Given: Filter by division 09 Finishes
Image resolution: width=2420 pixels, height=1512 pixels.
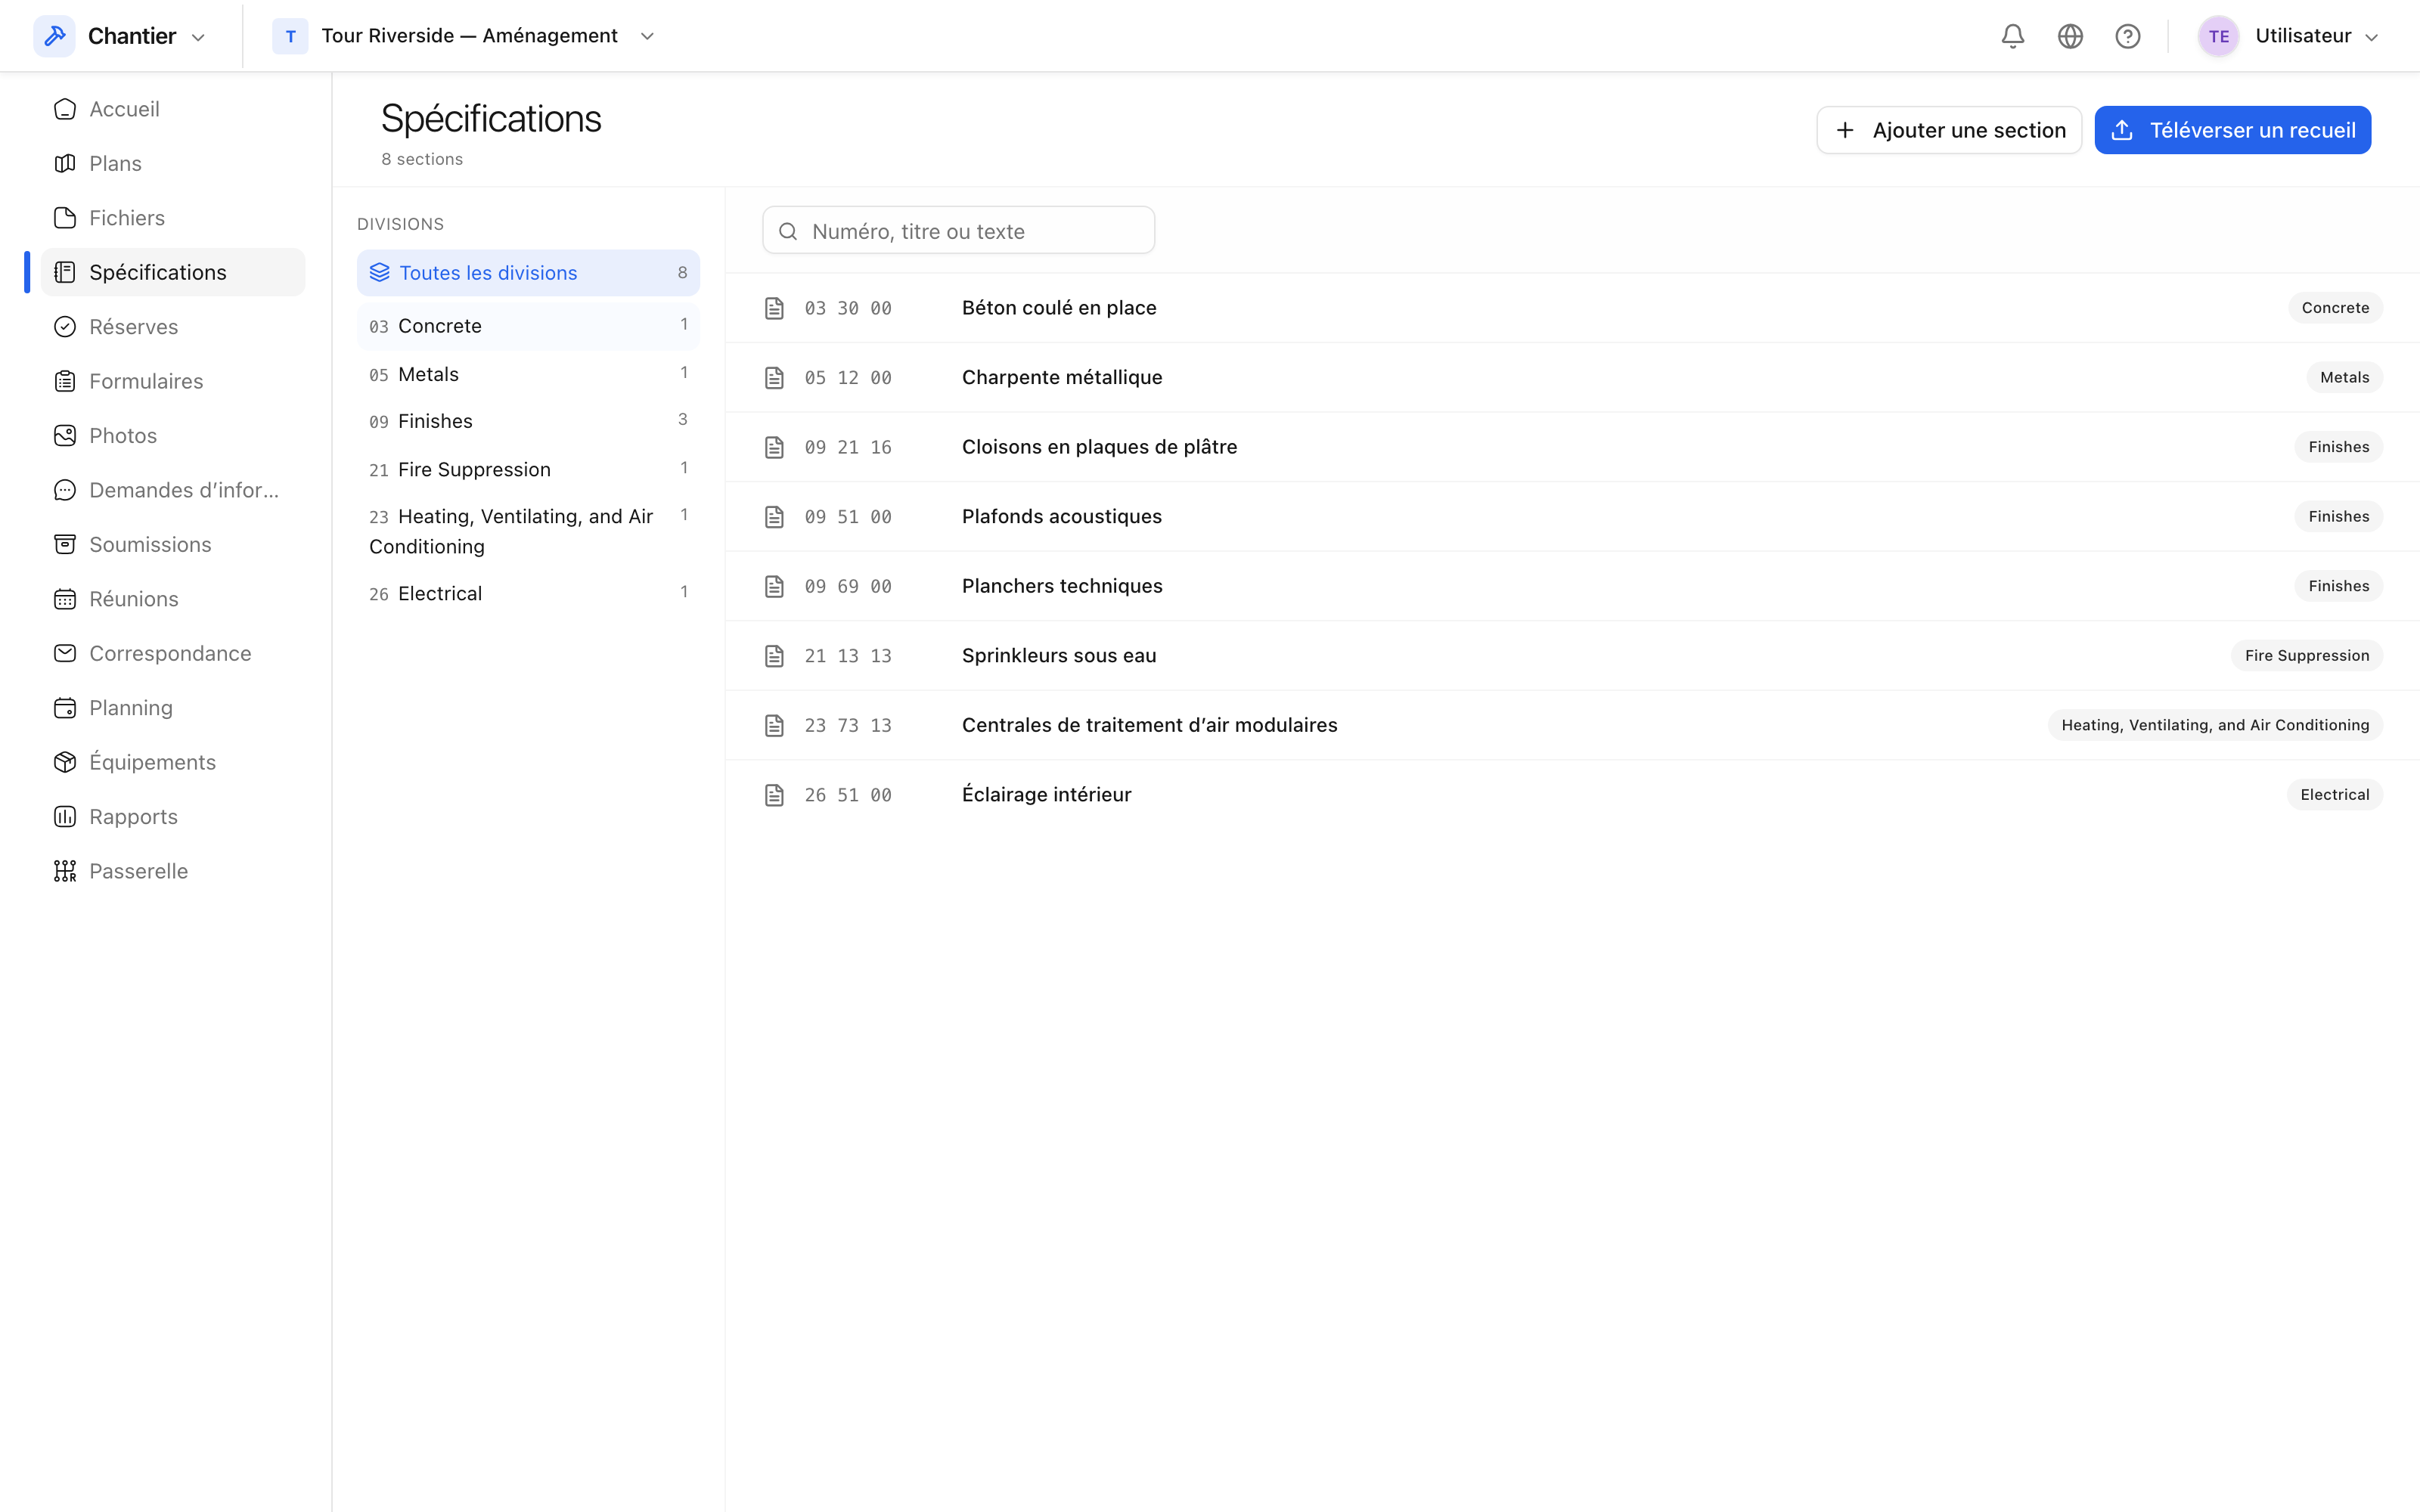Looking at the screenshot, I should [x=528, y=421].
